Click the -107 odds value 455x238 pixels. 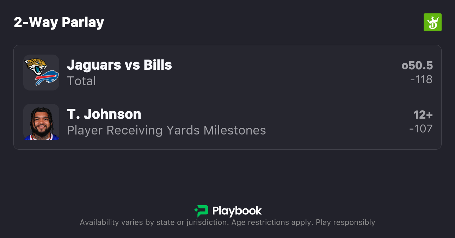421,129
